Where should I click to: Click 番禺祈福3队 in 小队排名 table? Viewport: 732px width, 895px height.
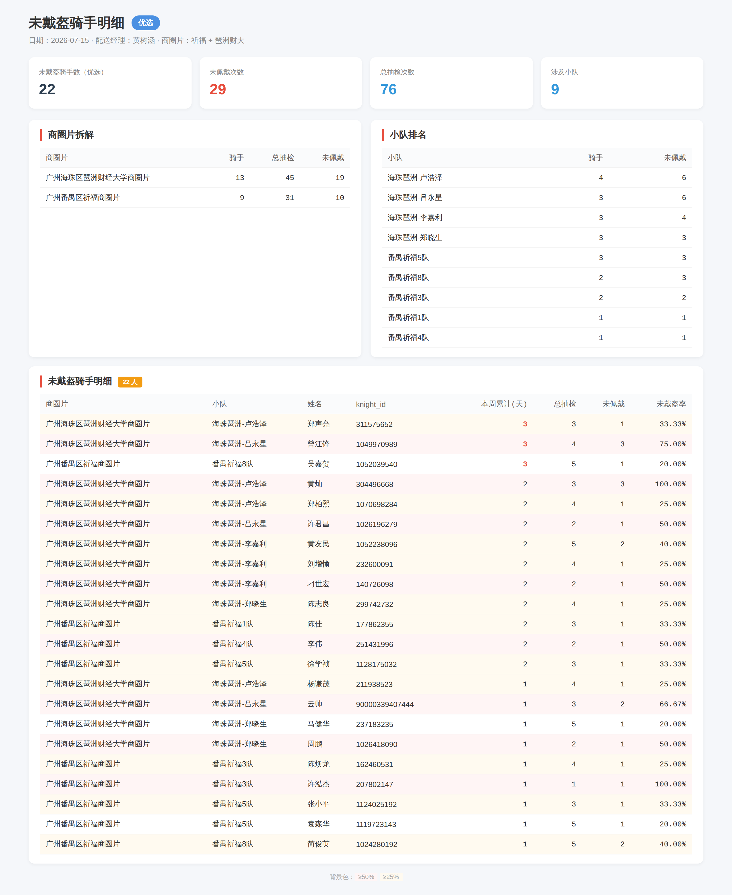[x=408, y=298]
